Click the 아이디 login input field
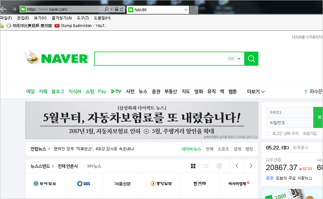The image size is (323, 199). pyautogui.click(x=290, y=112)
